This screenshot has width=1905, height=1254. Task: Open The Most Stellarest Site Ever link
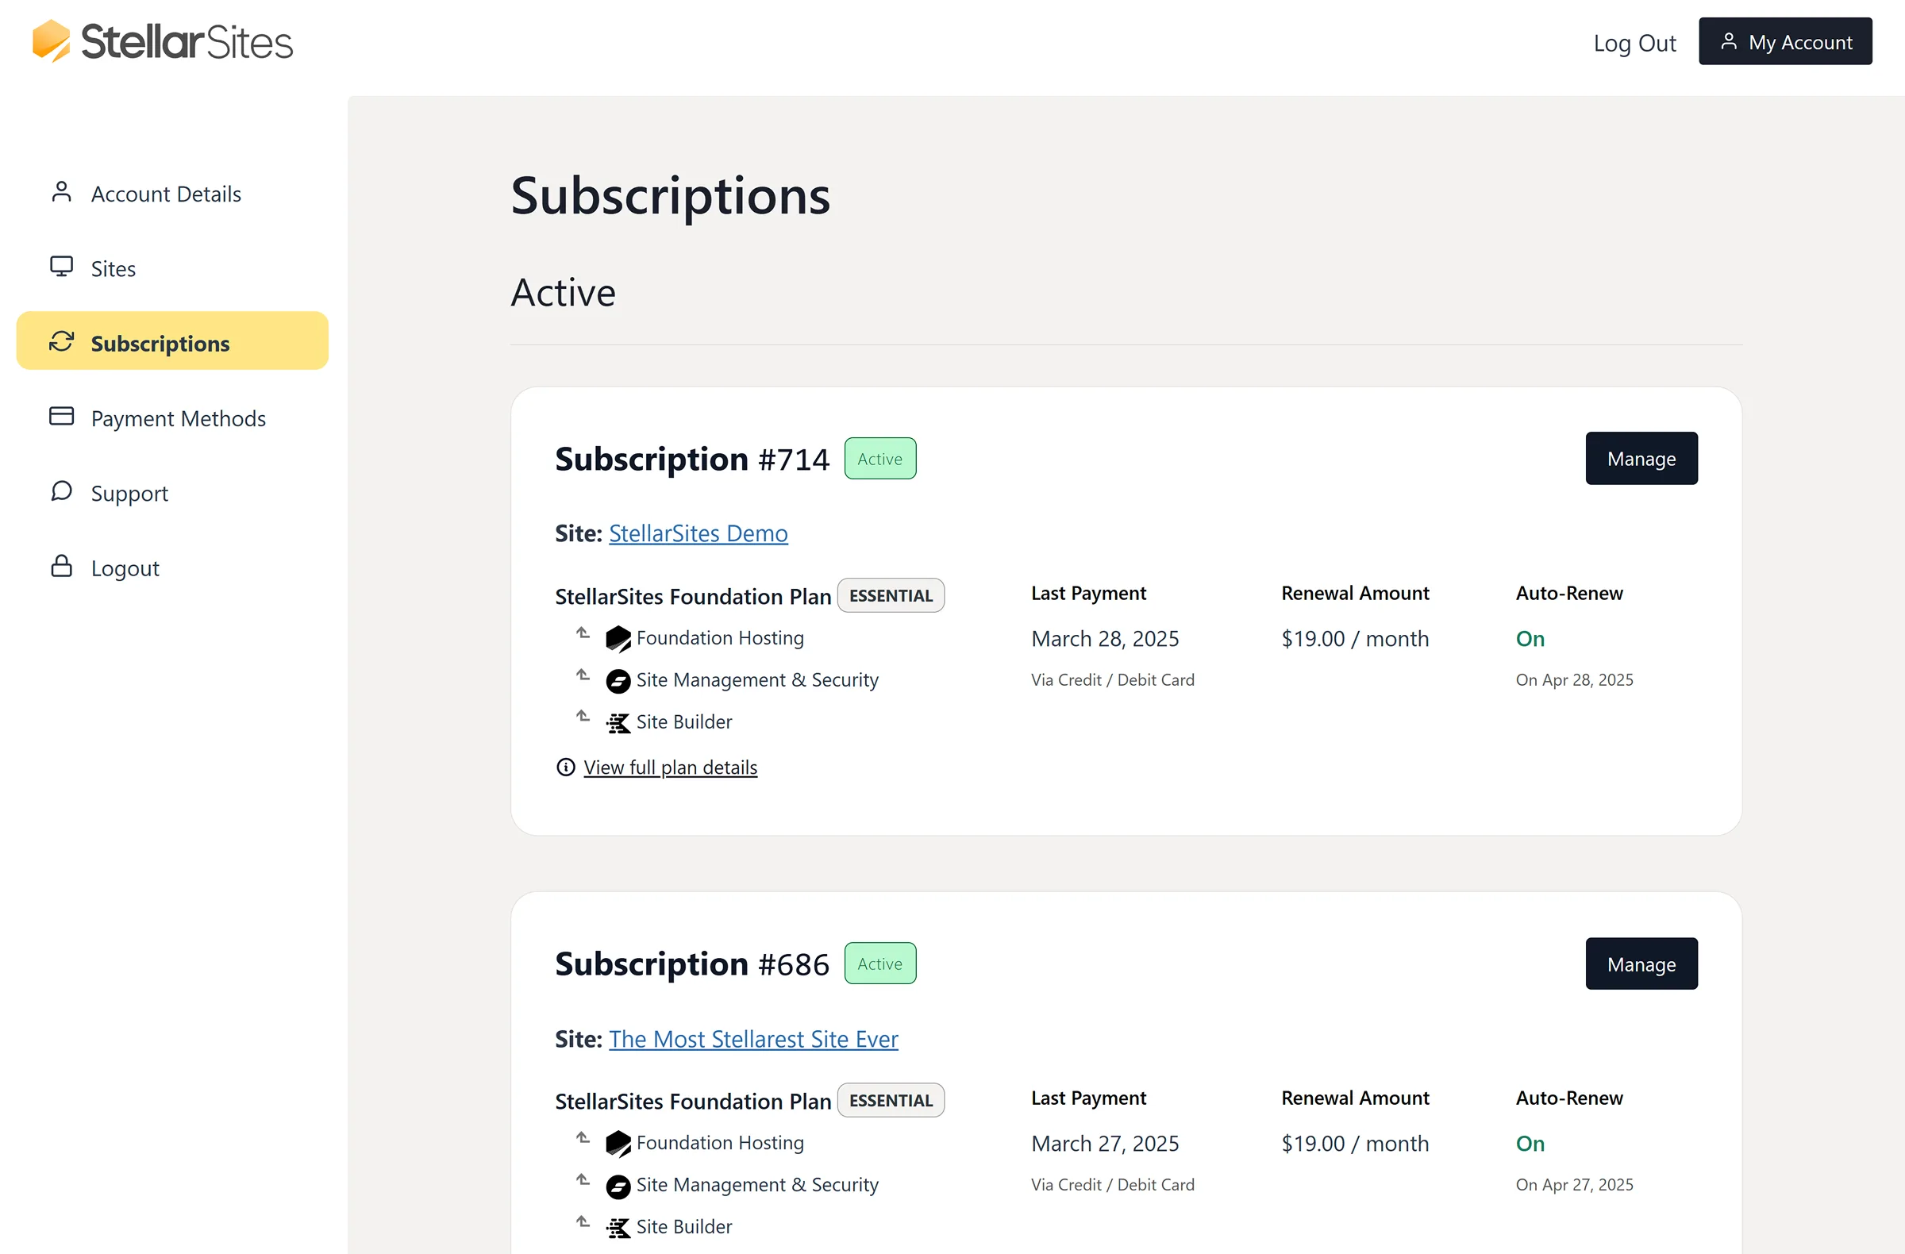[753, 1038]
